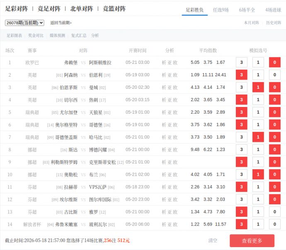The height and width of the screenshot is (250, 286).
Task: Toggle pick 1 for match 13 古比斯
Action: coord(258,212)
